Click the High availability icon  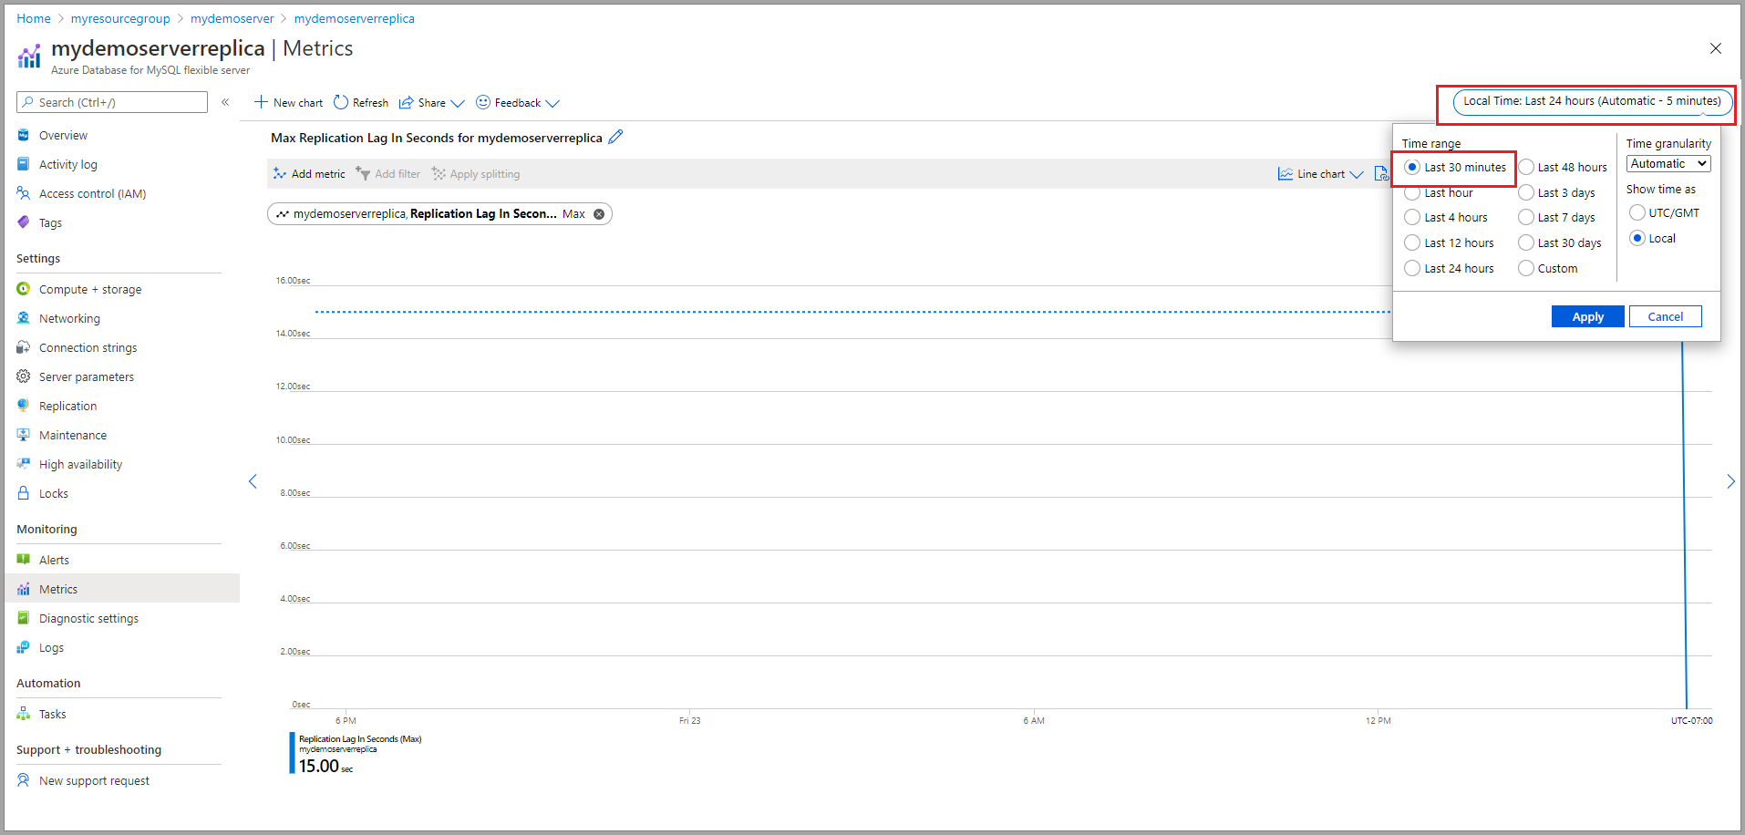[x=24, y=464]
